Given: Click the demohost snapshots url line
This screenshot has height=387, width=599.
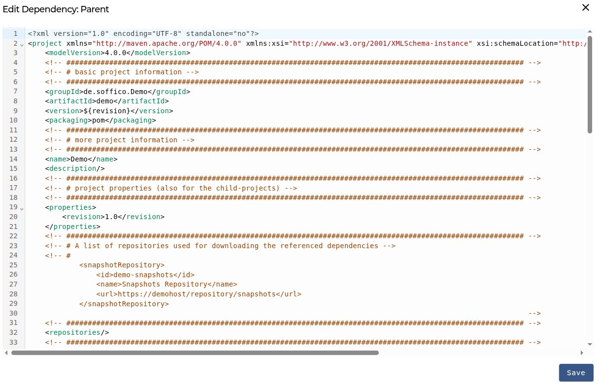Looking at the screenshot, I should [x=199, y=294].
